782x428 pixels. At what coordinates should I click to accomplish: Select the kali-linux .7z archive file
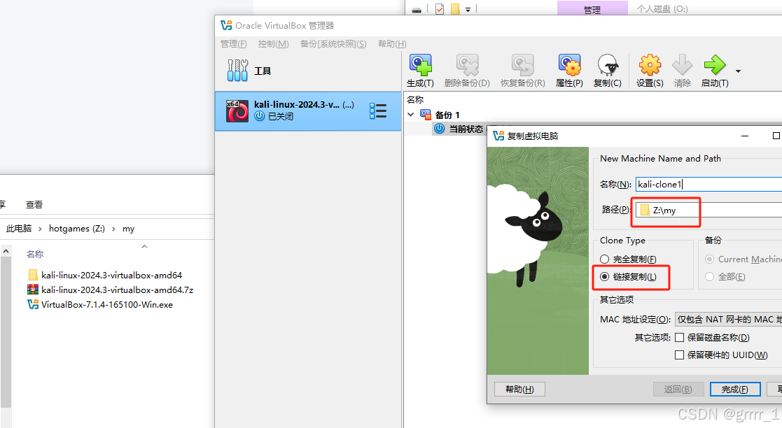coord(111,290)
